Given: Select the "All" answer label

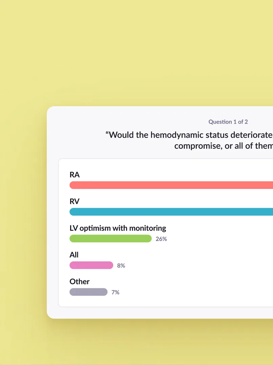Looking at the screenshot, I should coord(74,255).
